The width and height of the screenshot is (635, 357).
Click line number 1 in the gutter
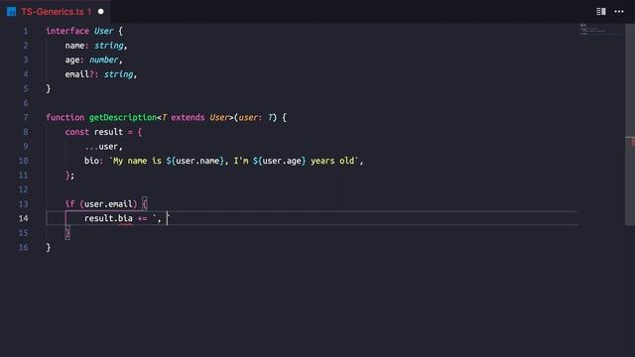click(x=26, y=31)
